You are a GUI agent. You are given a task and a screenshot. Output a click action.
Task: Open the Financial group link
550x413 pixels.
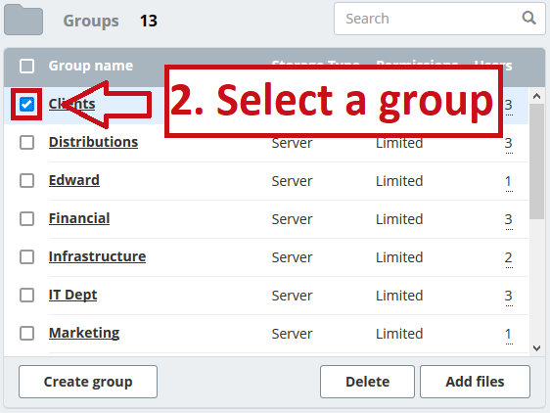(x=79, y=218)
